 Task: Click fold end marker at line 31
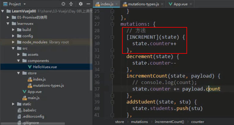[x=112, y=50]
